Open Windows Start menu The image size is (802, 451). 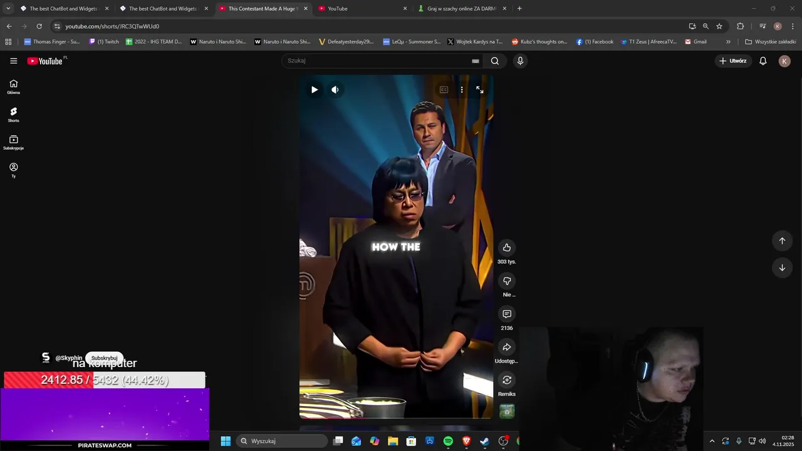[226, 441]
